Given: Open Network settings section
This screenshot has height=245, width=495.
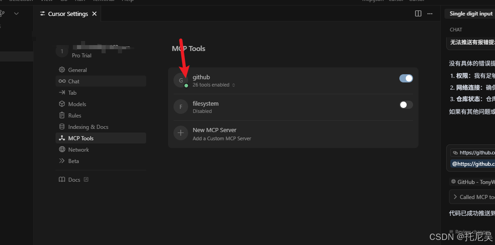Looking at the screenshot, I should click(x=101, y=149).
